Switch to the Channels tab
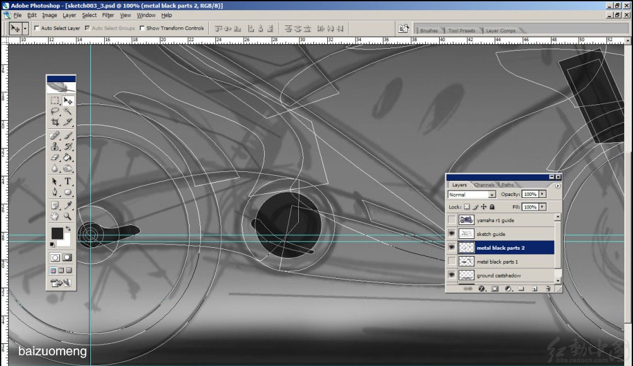The height and width of the screenshot is (366, 633). pyautogui.click(x=485, y=185)
